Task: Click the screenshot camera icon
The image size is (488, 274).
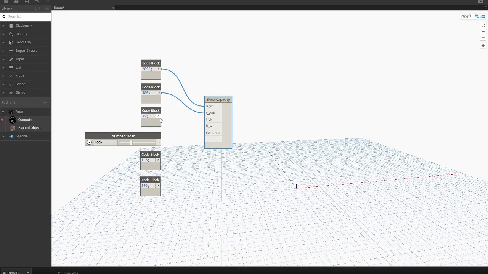Action: pos(481,2)
